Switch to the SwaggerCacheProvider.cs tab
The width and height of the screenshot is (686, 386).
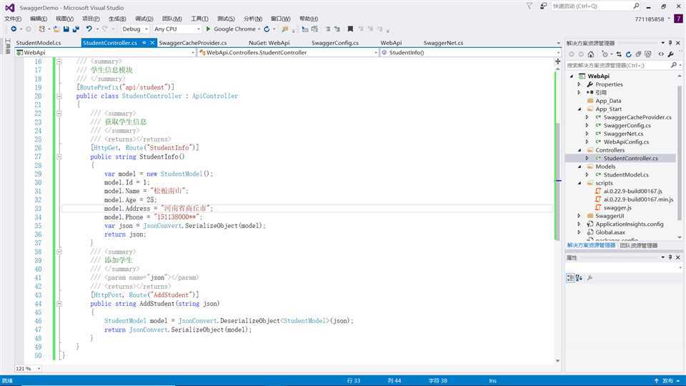coord(192,43)
